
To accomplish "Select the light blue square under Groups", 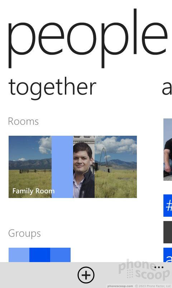I will coord(19,255).
